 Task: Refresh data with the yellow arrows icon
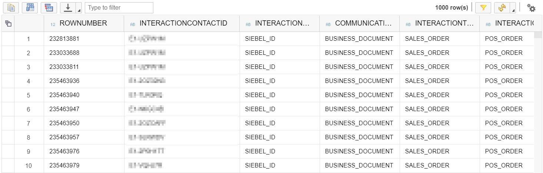click(502, 7)
